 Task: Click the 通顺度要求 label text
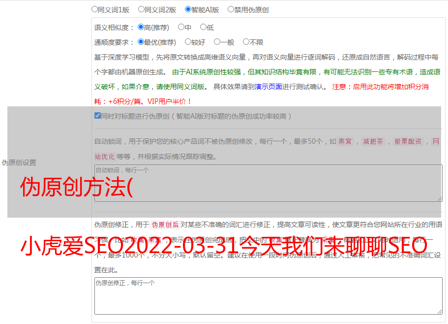(114, 42)
